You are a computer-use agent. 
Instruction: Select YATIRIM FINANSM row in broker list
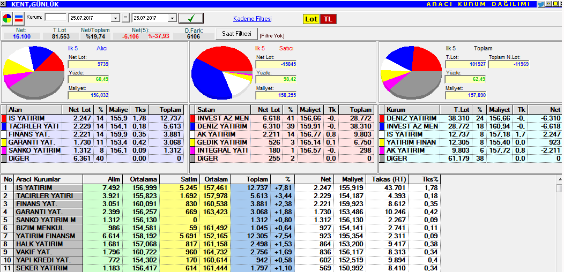click(221, 236)
